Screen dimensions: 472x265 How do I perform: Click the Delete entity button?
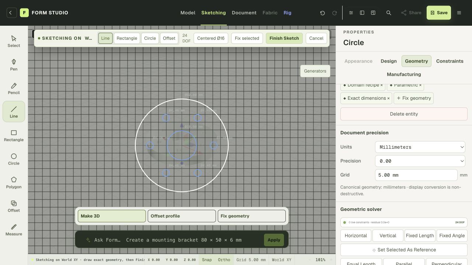(404, 114)
